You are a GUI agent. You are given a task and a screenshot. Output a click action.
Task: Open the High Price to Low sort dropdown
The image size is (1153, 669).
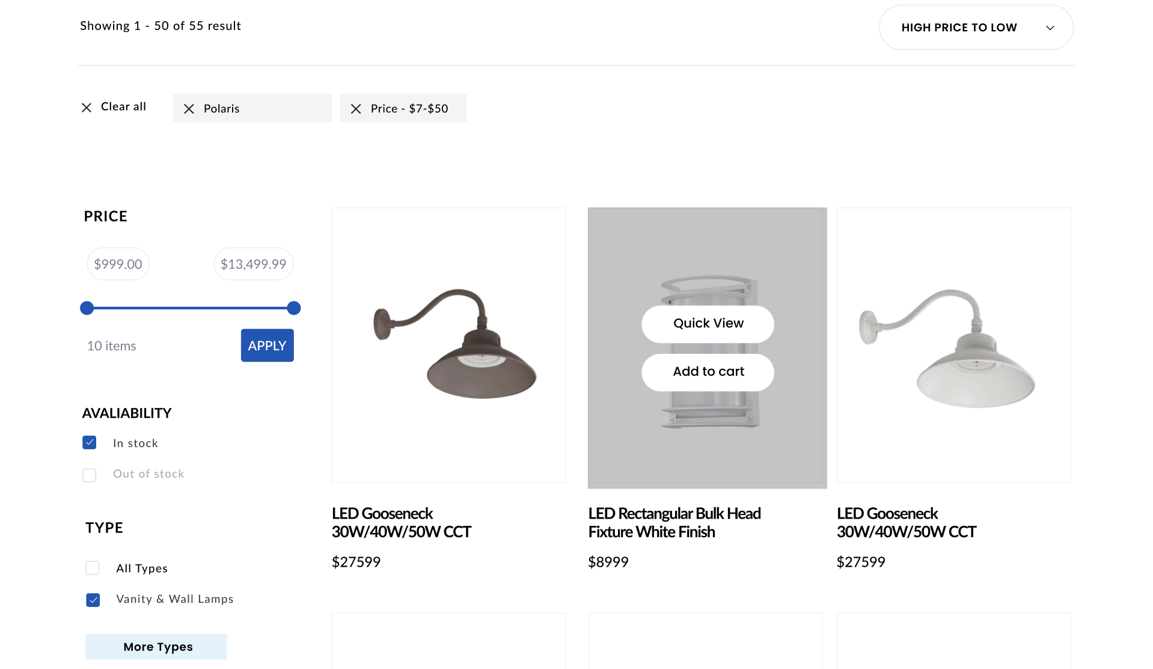click(x=976, y=28)
